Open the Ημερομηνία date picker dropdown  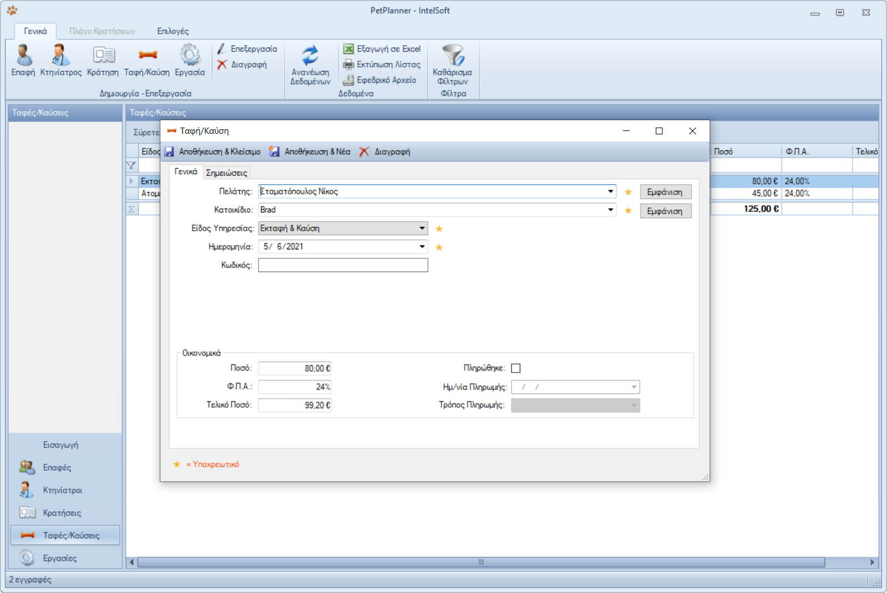click(x=422, y=247)
